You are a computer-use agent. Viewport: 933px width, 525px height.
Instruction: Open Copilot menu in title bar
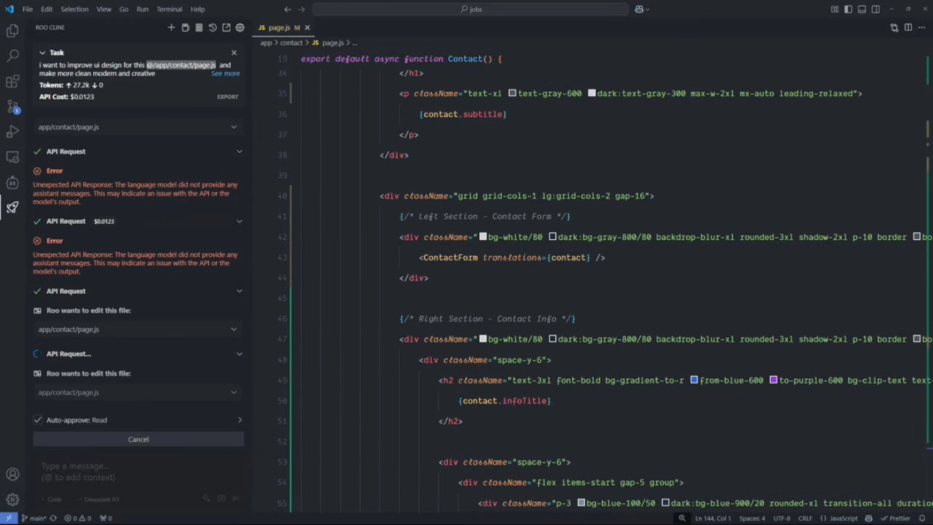coord(642,9)
